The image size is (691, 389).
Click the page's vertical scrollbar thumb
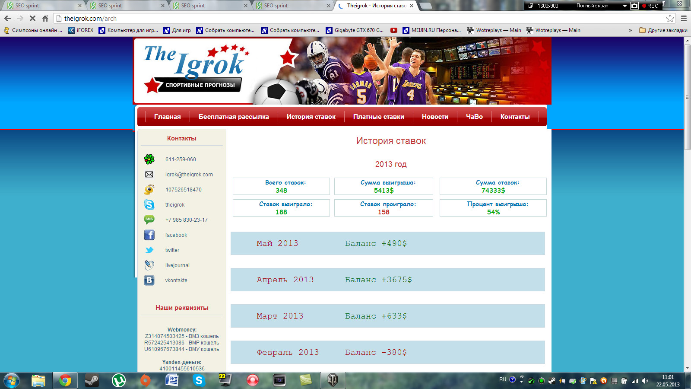point(688,97)
